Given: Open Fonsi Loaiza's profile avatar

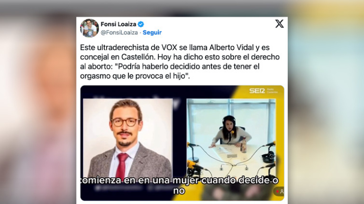Looking at the screenshot, I should pos(90,28).
